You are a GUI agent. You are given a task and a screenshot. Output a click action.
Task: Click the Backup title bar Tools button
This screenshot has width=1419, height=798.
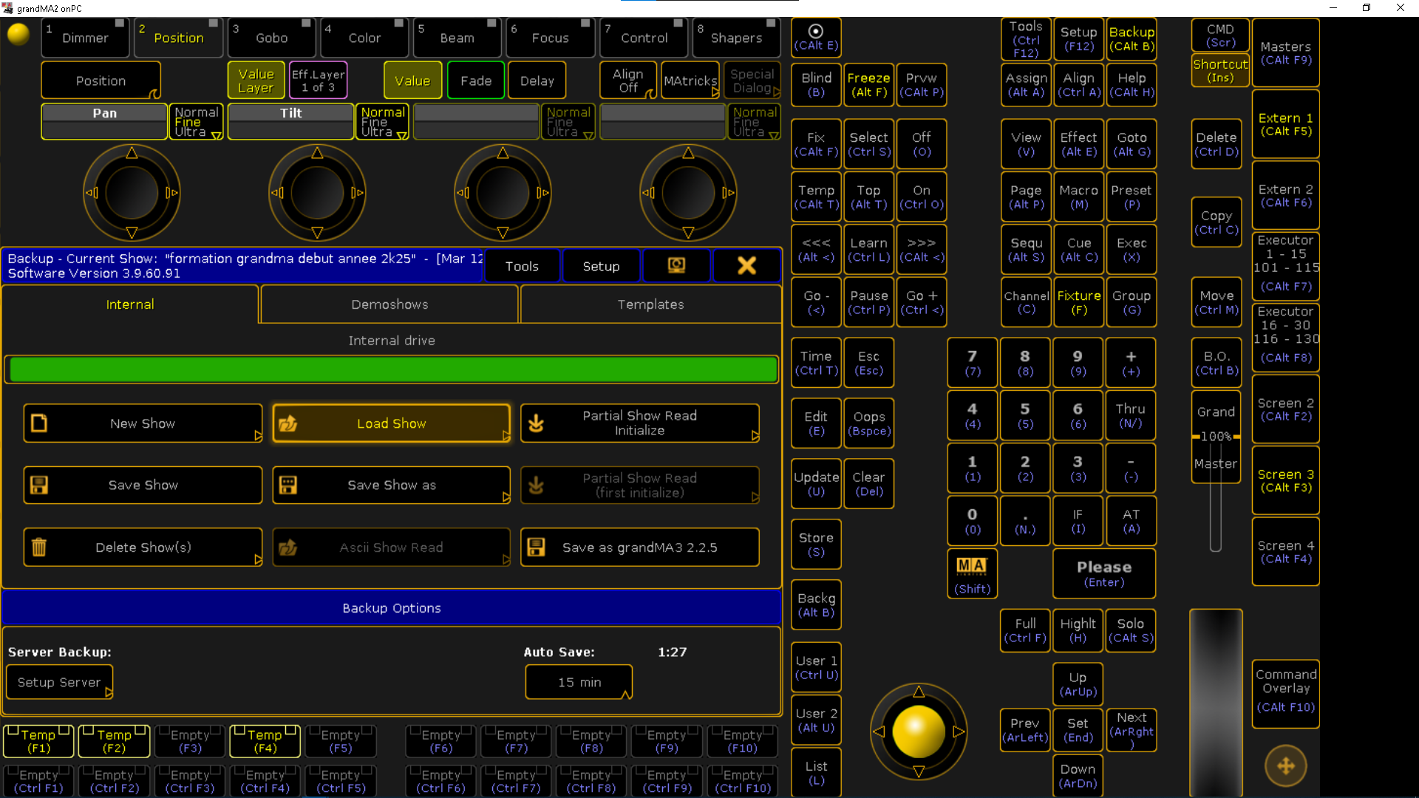[522, 266]
